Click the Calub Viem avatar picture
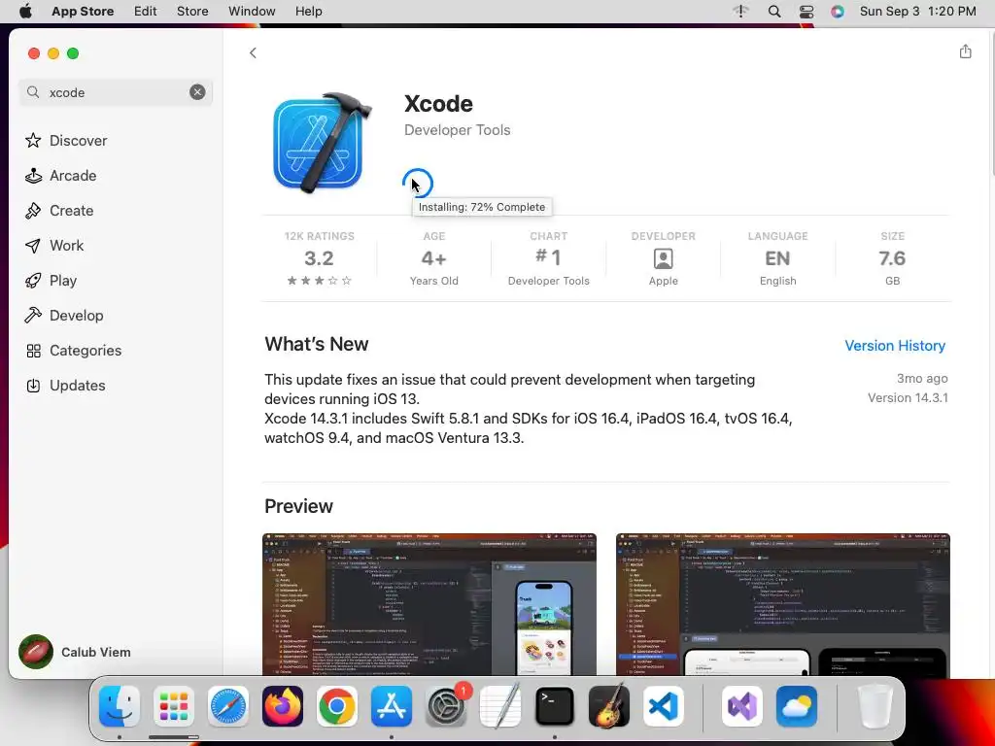 coord(36,652)
